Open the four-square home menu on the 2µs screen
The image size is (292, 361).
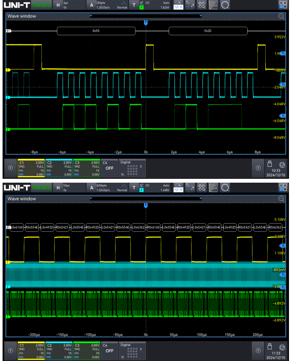pyautogui.click(x=283, y=5)
